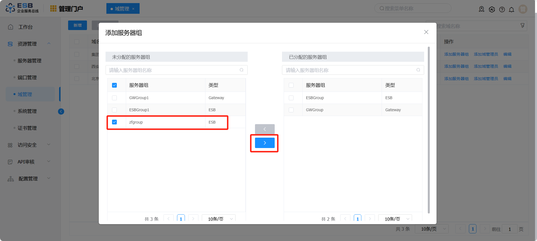Open help via the question mark icon
This screenshot has width=537, height=241.
502,10
